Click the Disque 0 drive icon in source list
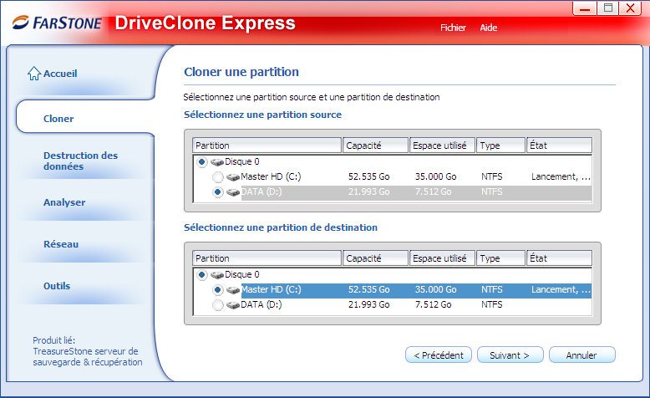The height and width of the screenshot is (398, 650). click(x=216, y=162)
